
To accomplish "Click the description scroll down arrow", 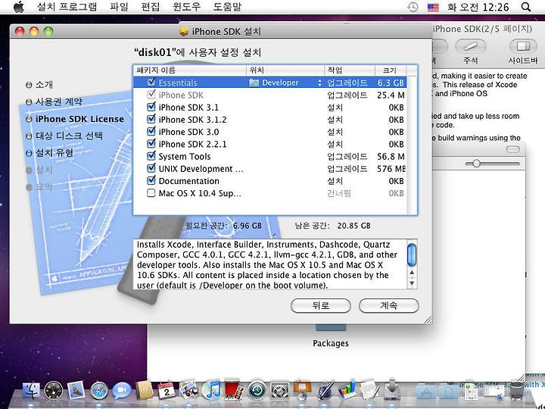I will click(x=412, y=283).
